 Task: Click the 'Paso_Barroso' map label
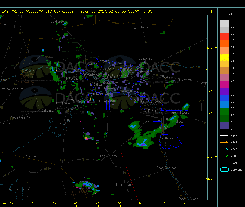tap(167, 168)
